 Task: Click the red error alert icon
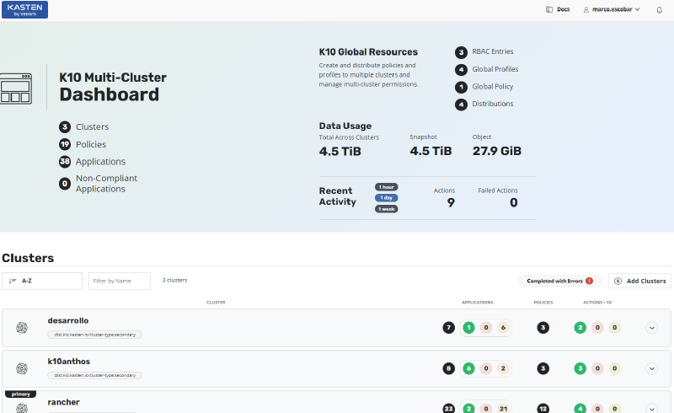pyautogui.click(x=589, y=281)
